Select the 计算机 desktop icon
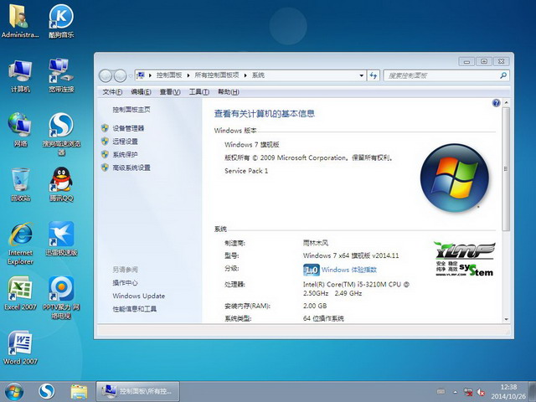This screenshot has height=402, width=536. click(20, 76)
